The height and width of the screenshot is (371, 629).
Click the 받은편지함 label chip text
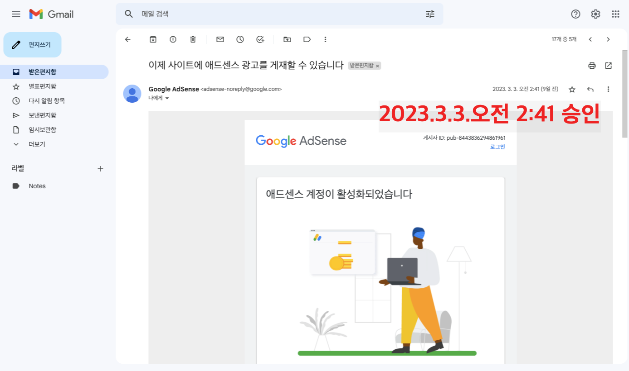click(x=361, y=66)
